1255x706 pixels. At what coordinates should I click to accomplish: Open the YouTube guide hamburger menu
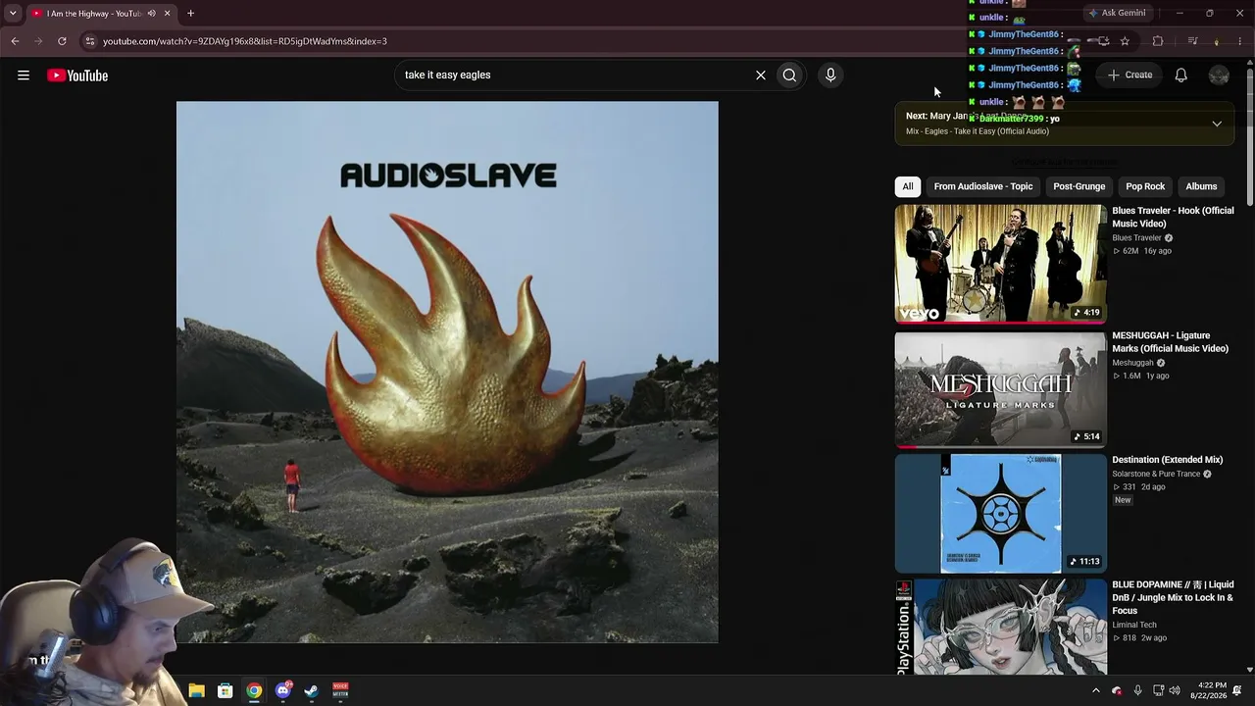24,76
